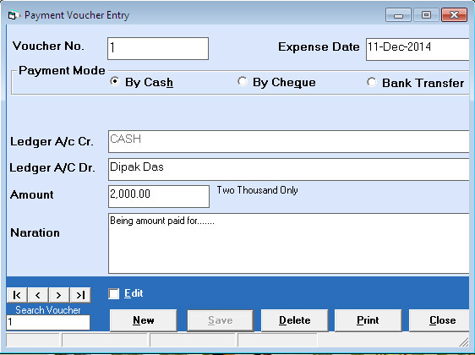Go to the next voucher record
The height and width of the screenshot is (355, 475).
[x=59, y=295]
